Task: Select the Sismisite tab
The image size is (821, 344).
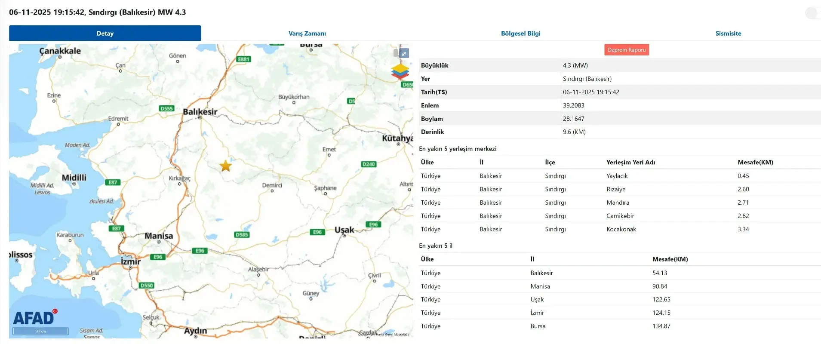Action: [x=728, y=34]
